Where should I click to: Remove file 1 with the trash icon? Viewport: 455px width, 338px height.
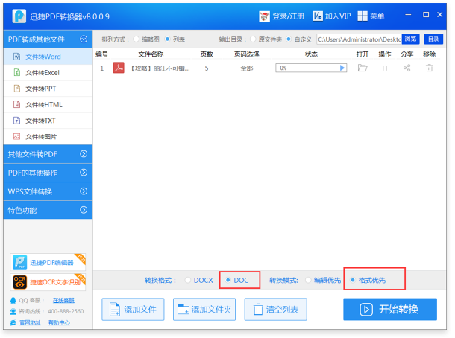point(429,68)
